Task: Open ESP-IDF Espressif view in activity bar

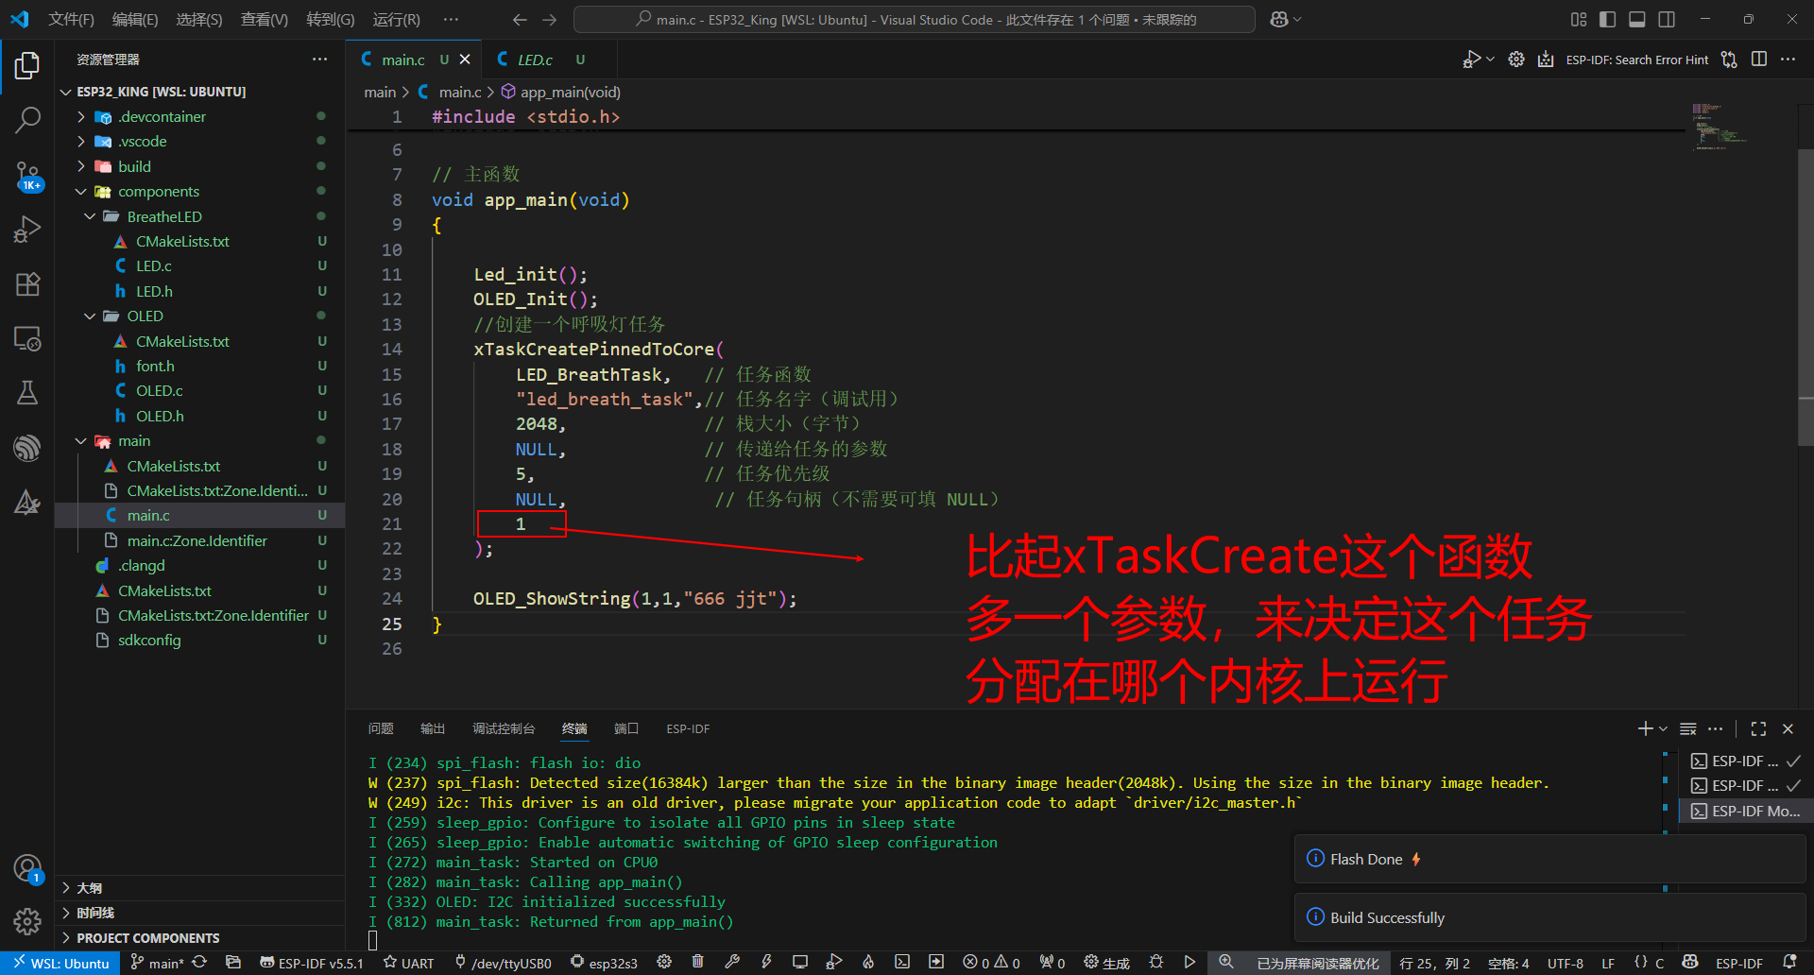Action: [27, 448]
